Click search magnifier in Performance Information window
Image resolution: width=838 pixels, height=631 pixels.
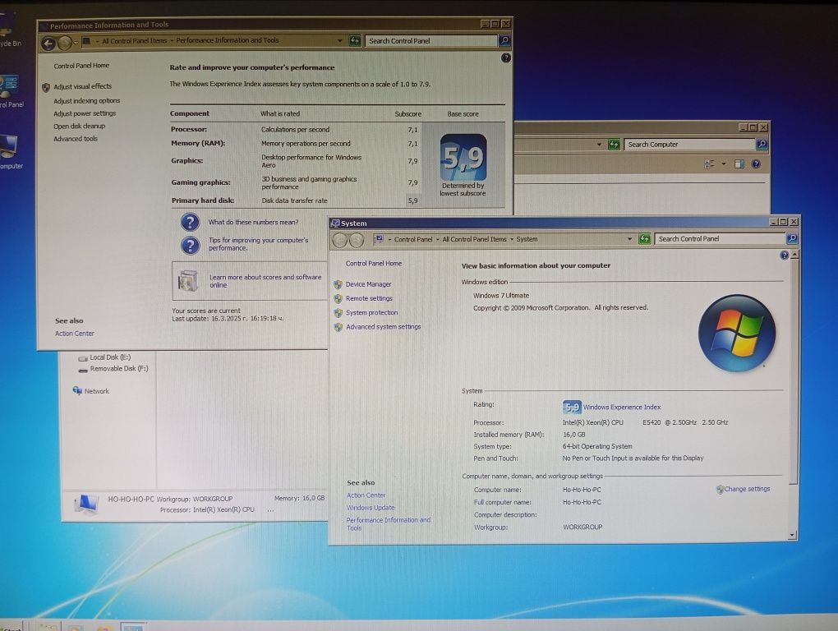[504, 40]
